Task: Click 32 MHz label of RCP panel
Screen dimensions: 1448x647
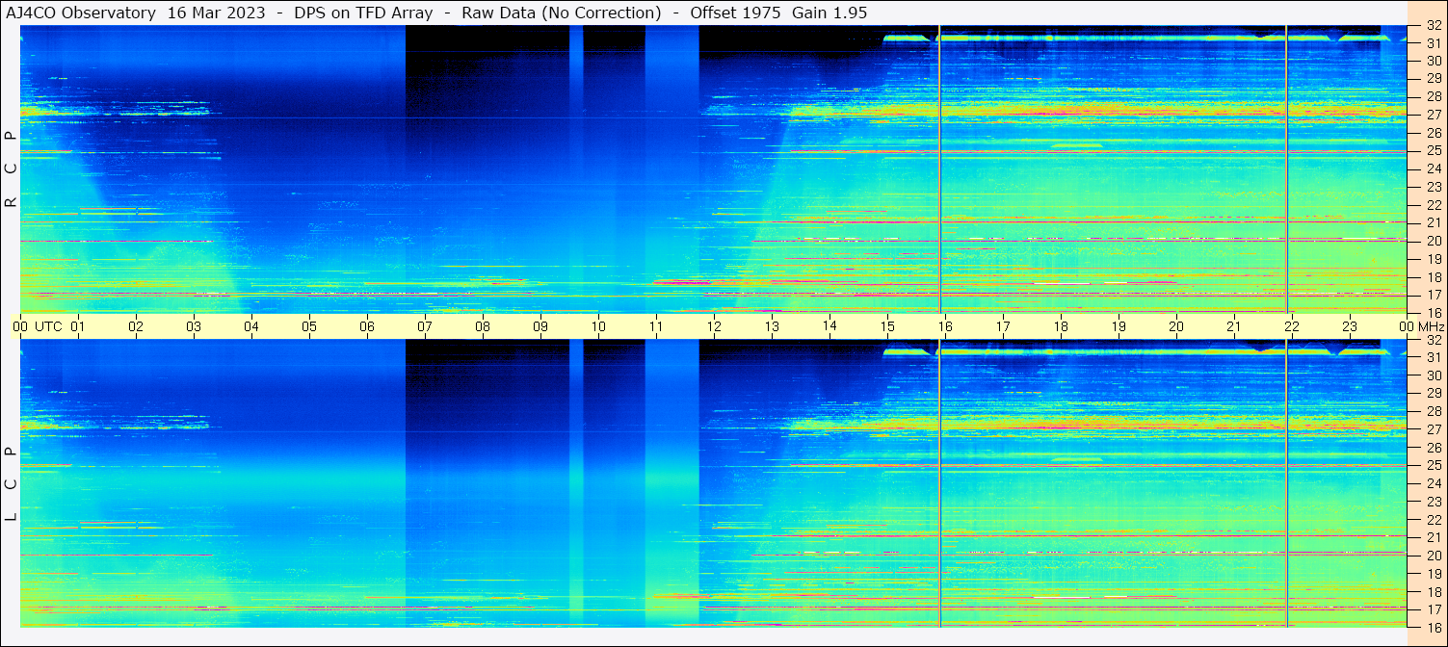Action: coord(1433,25)
